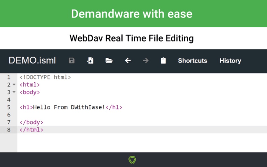Click line number 5 in the gutter
Screen dimensions: 267x167
(x=9, y=107)
